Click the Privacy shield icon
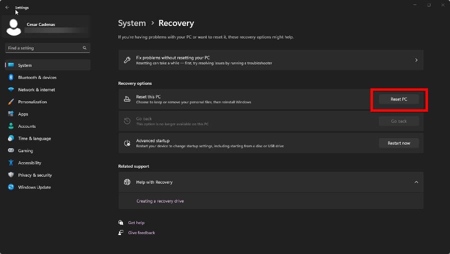This screenshot has height=254, width=450. click(x=11, y=175)
